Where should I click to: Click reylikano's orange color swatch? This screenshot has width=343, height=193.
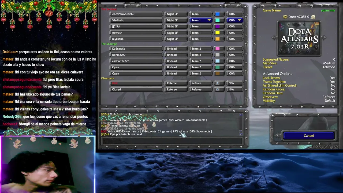tap(218, 39)
